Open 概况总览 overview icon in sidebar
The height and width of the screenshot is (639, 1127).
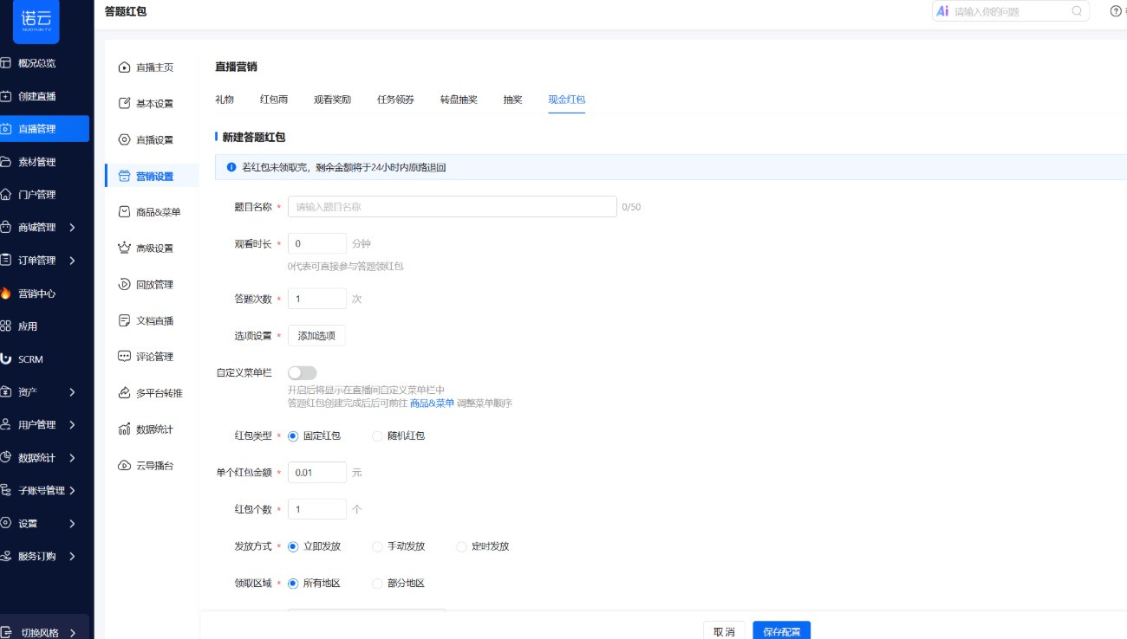point(6,63)
